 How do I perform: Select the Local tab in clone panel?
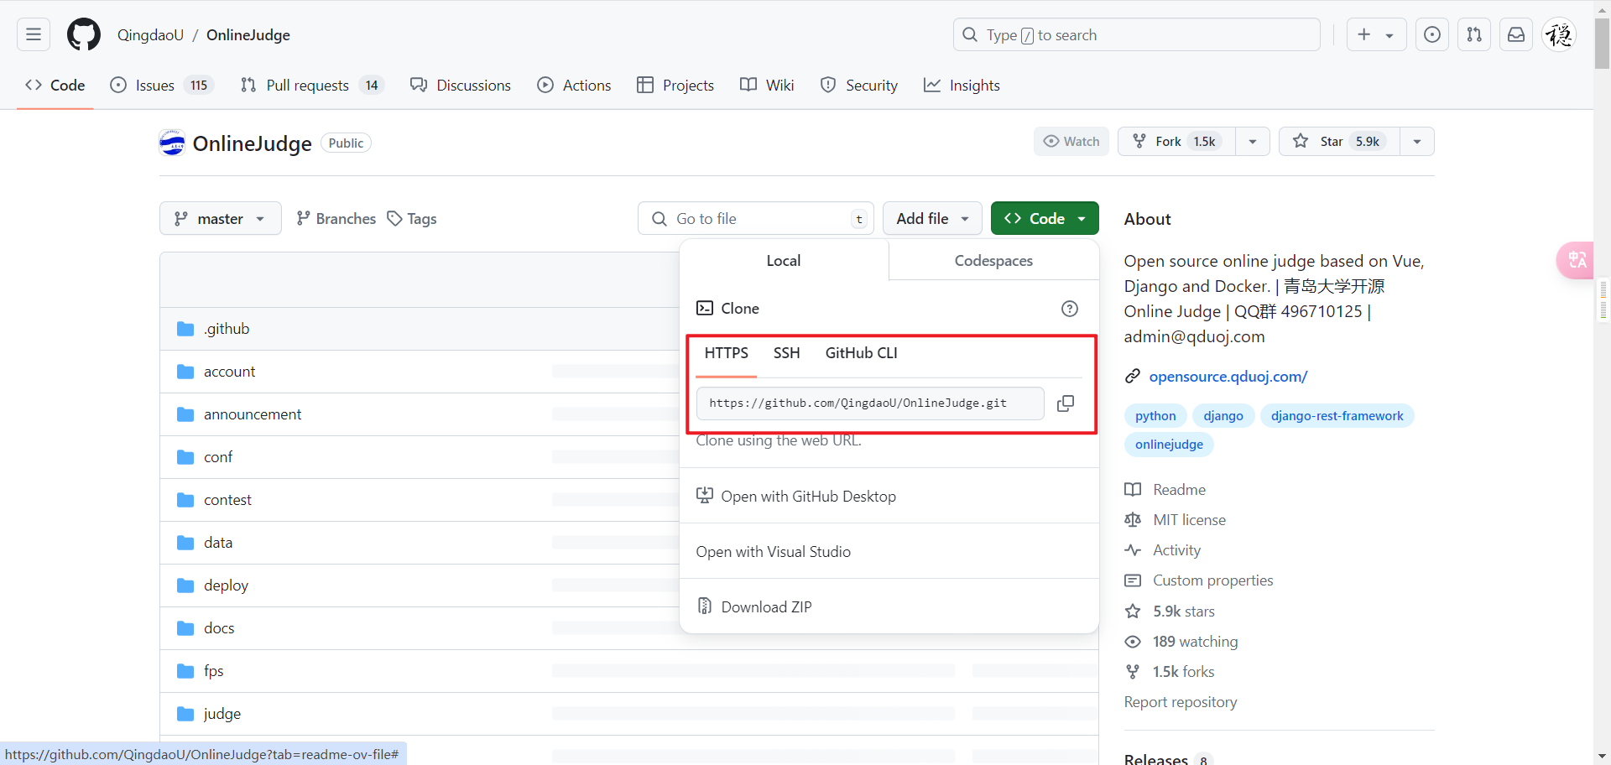[784, 260]
